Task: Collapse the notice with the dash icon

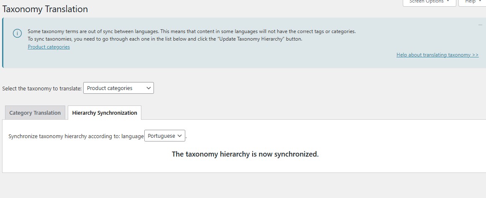Action: 480,25
